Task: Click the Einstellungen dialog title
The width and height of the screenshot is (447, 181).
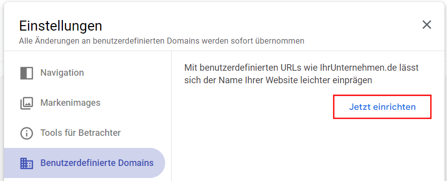Action: click(60, 26)
